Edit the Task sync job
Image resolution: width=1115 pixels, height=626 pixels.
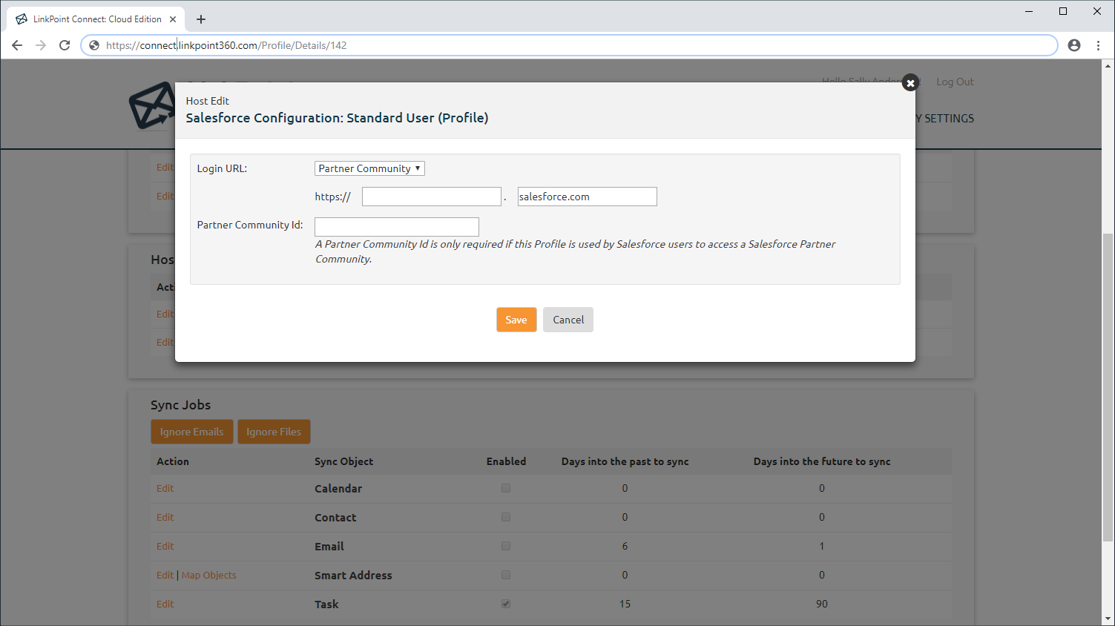pyautogui.click(x=165, y=604)
